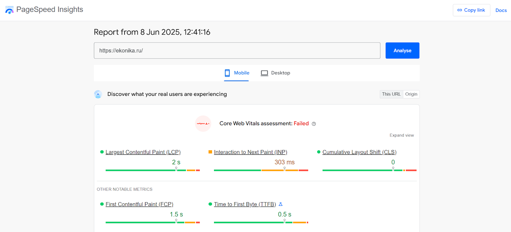Switch to the Mobile tab
This screenshot has width=511, height=232.
click(236, 73)
